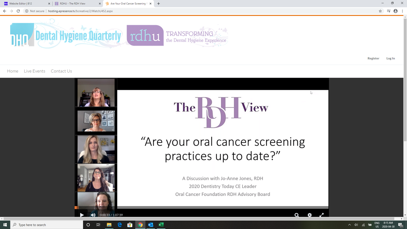The image size is (407, 229).
Task: Play the webinar video
Action: click(x=82, y=215)
